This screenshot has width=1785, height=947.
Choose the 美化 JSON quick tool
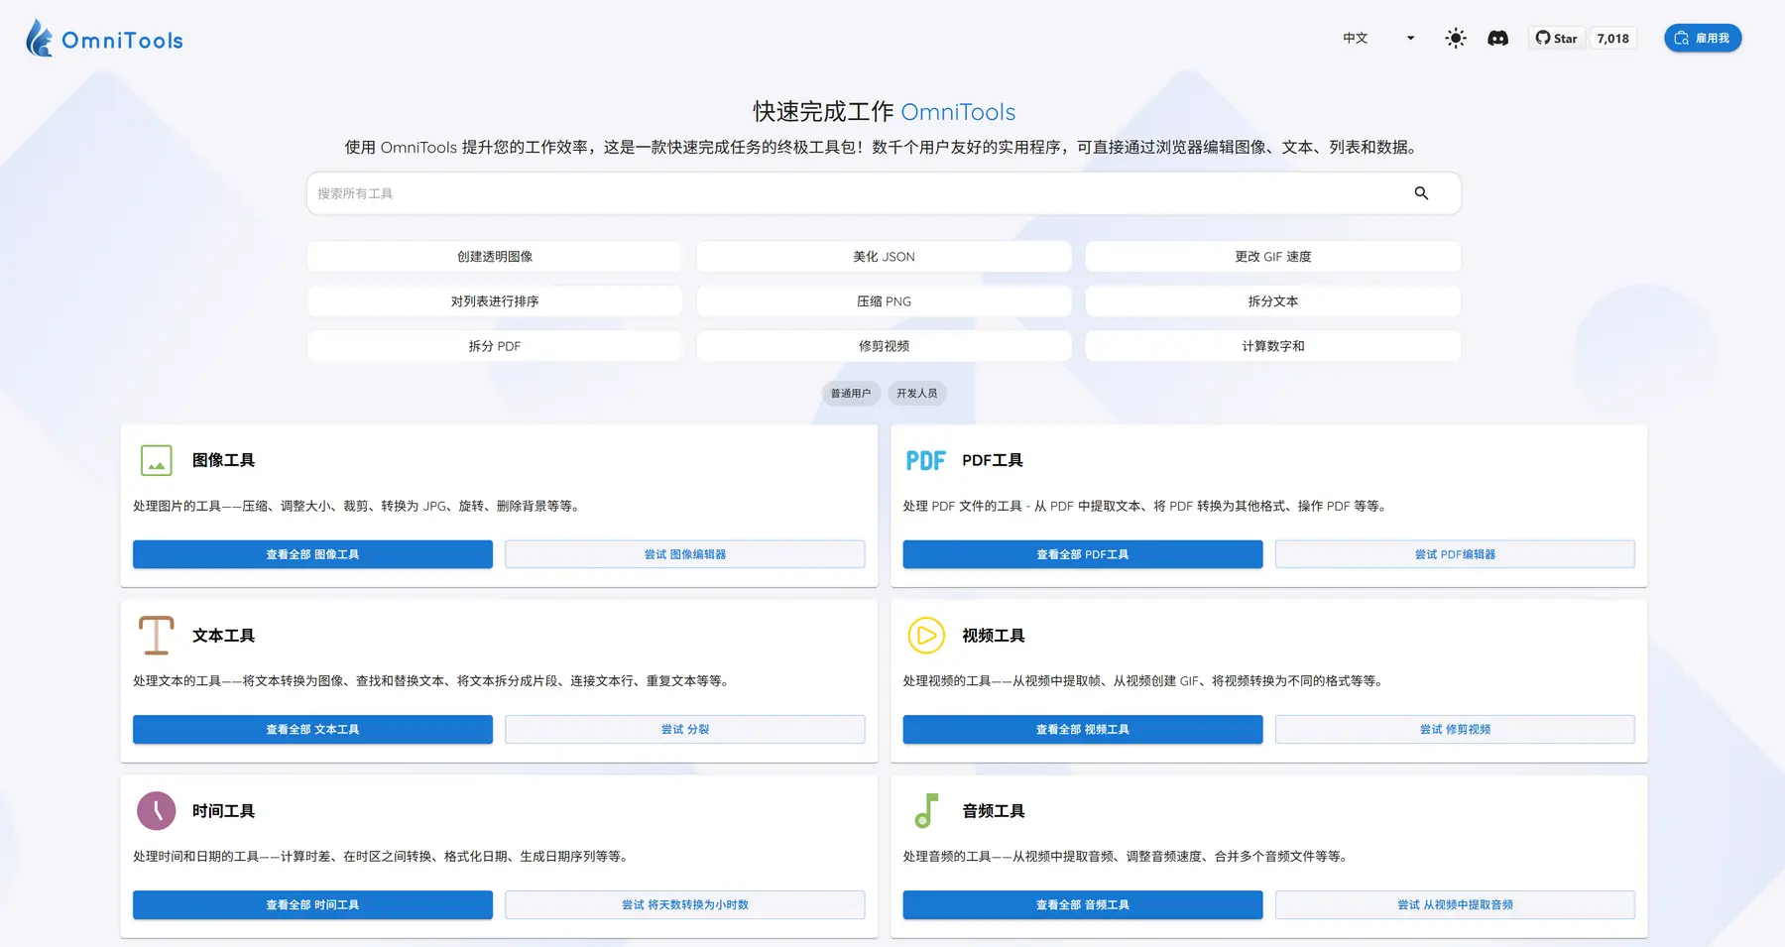(x=884, y=257)
